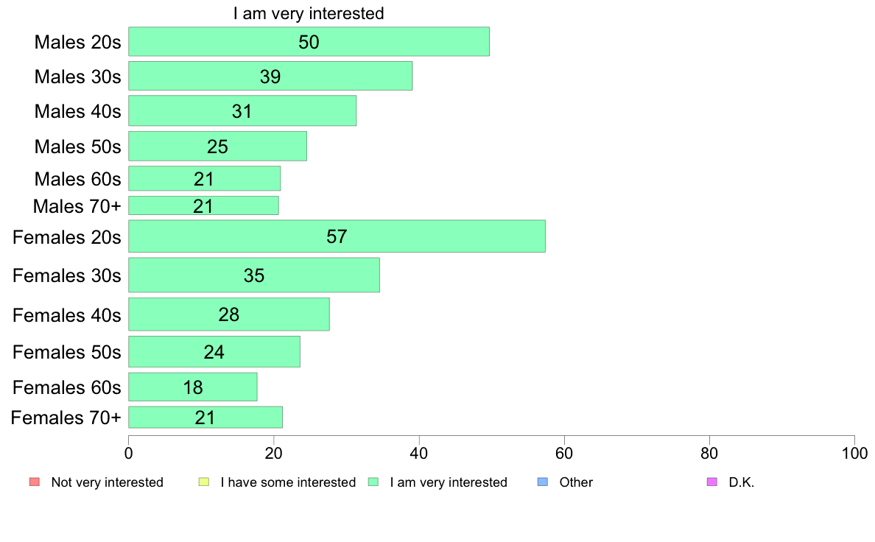Click the Females 30s row label
This screenshot has height=542, width=875.
(x=66, y=275)
